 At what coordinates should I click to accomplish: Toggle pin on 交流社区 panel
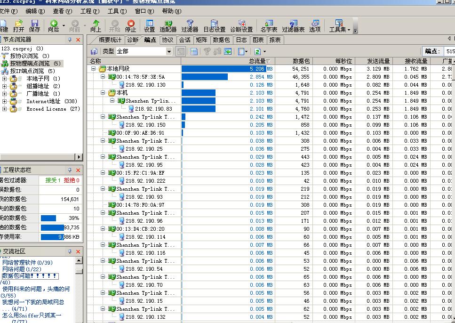[x=70, y=251]
